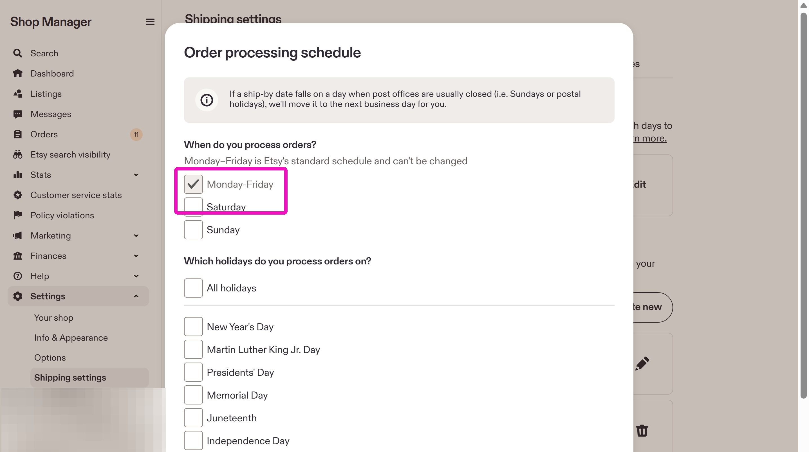Click the hamburger menu icon beside Shop Manager
This screenshot has height=452, width=809.
tap(150, 22)
